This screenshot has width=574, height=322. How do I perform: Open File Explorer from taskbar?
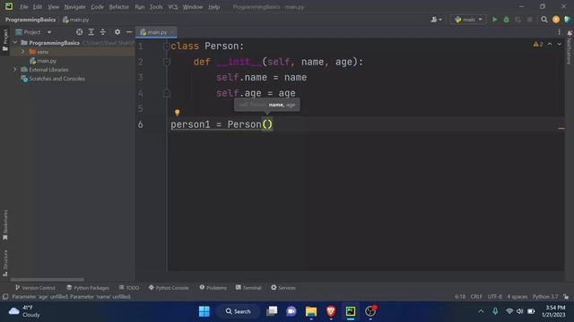[311, 311]
